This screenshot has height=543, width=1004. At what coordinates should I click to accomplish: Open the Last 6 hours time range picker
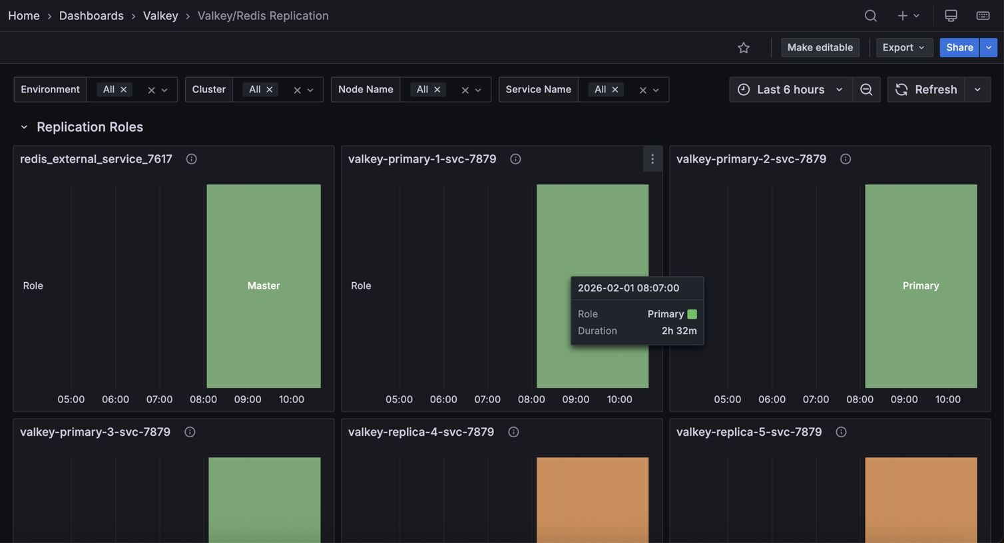[x=790, y=89]
